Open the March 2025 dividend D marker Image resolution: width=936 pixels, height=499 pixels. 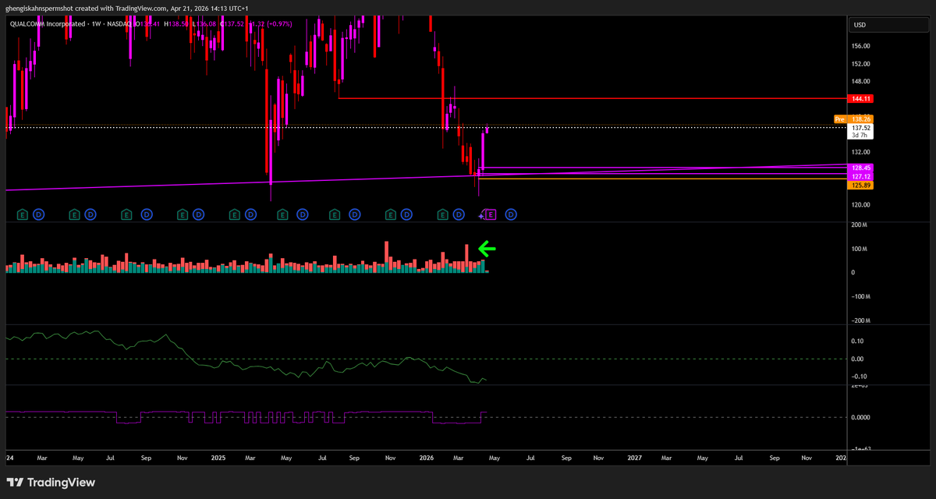(250, 214)
